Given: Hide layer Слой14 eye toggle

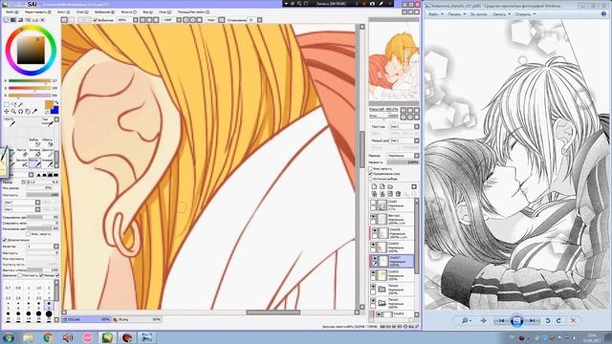Looking at the screenshot, I should (373, 245).
